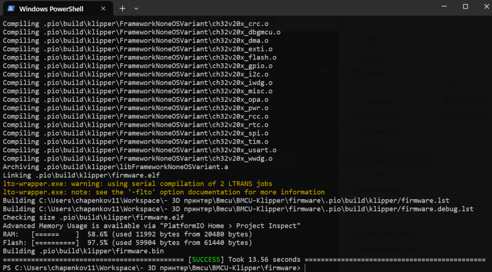This screenshot has width=492, height=272.
Task: Click the ch32v20x_wwdg.o compile line
Action: [137, 159]
